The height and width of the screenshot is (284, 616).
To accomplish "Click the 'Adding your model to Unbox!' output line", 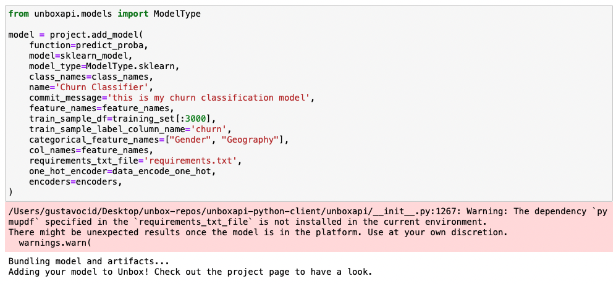I will coord(190,272).
